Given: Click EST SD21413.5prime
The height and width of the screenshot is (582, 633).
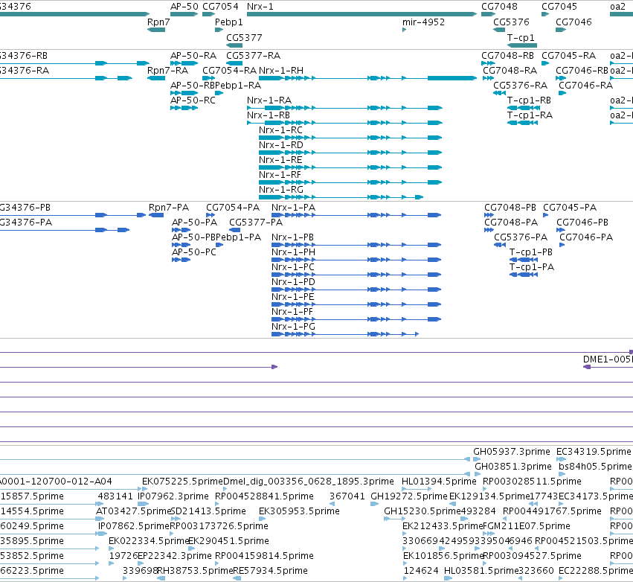Looking at the screenshot, I should [x=208, y=511].
